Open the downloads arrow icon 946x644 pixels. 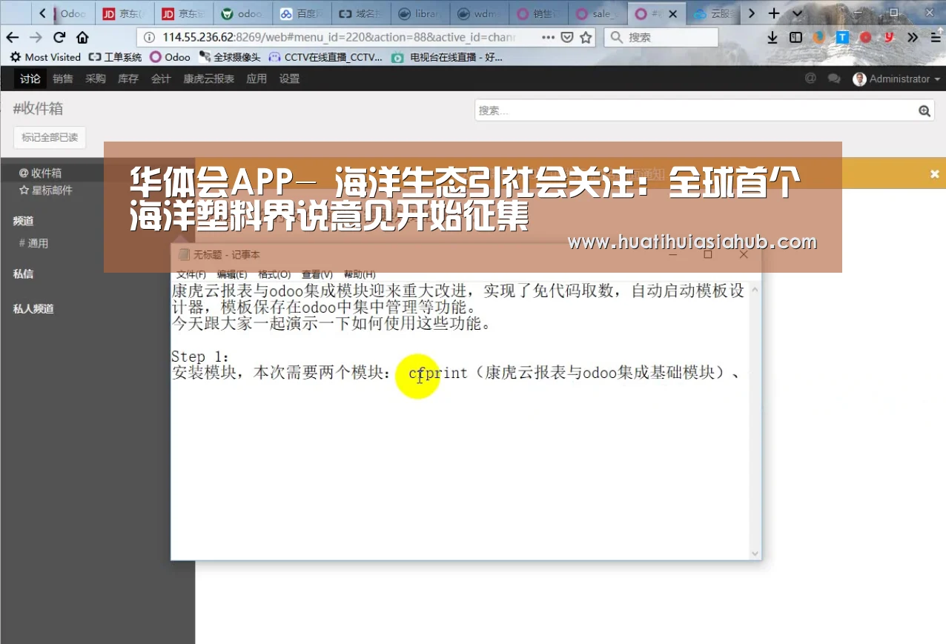pyautogui.click(x=773, y=37)
